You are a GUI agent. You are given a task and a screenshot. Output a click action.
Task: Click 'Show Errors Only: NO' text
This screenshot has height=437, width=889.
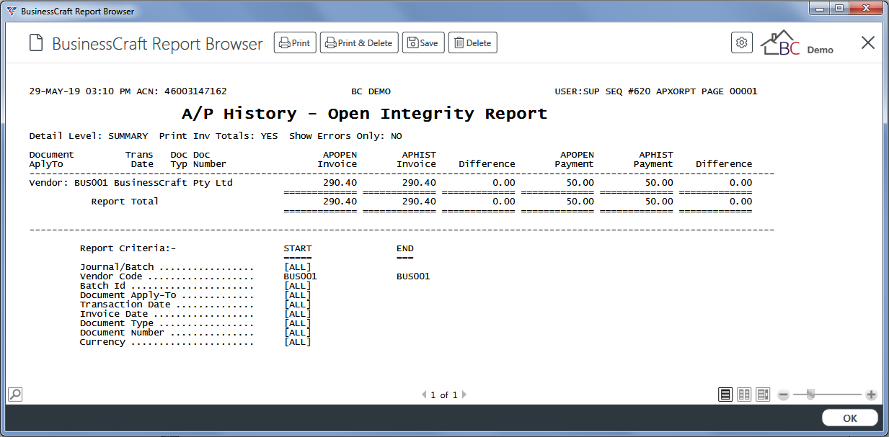346,136
